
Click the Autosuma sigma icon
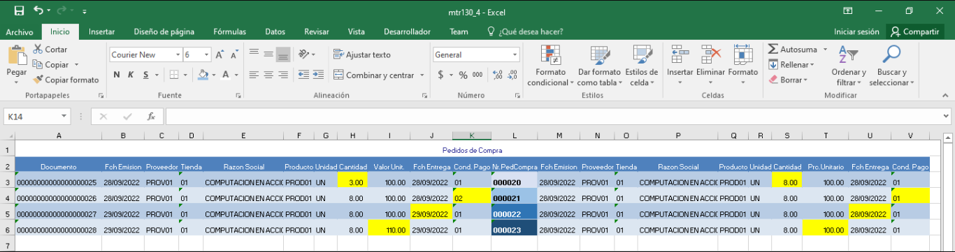(x=773, y=50)
